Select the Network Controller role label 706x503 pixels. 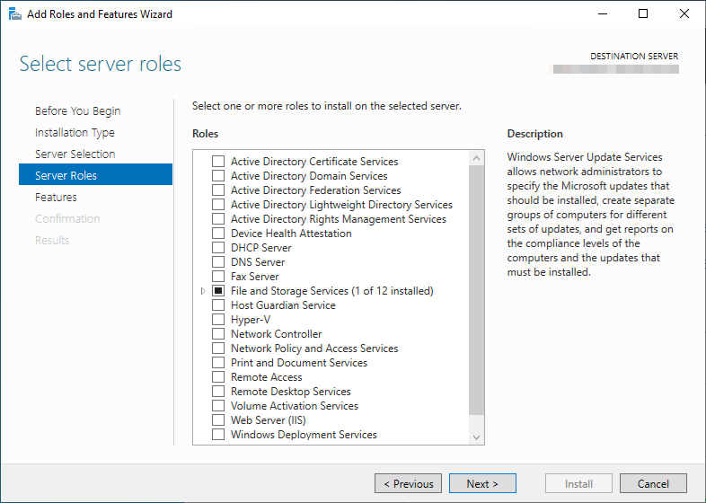pyautogui.click(x=276, y=334)
